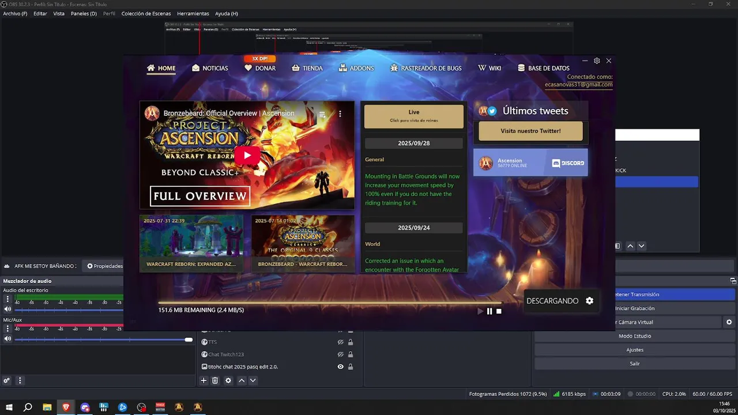
Task: Open the RASTREADOR DE BUGS tab
Action: [426, 68]
